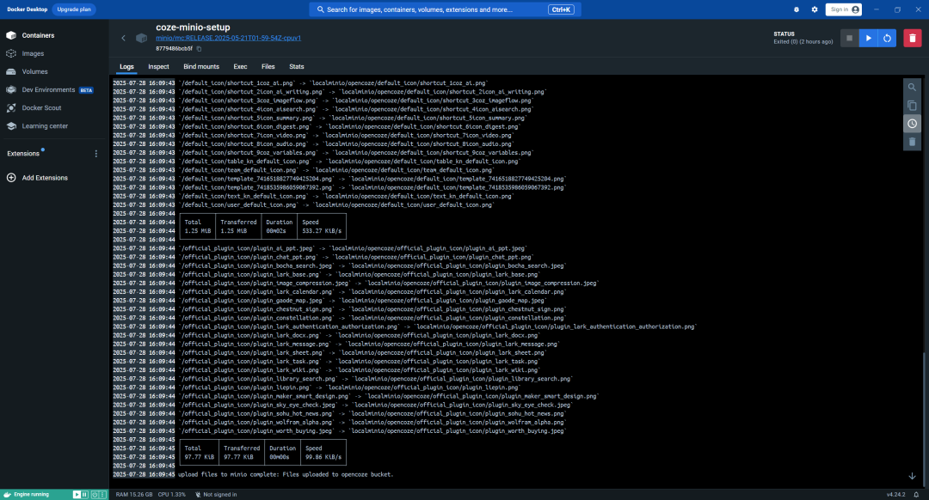Click the logs vertical scrollbar thumb
The height and width of the screenshot is (500, 929).
tap(924, 419)
